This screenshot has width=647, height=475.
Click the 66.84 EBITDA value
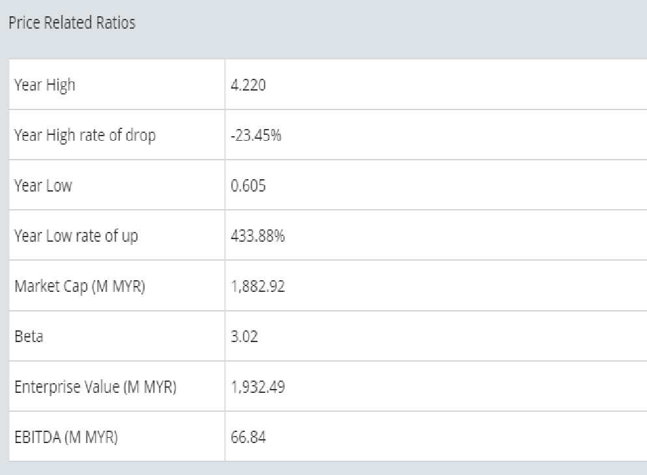click(x=248, y=437)
